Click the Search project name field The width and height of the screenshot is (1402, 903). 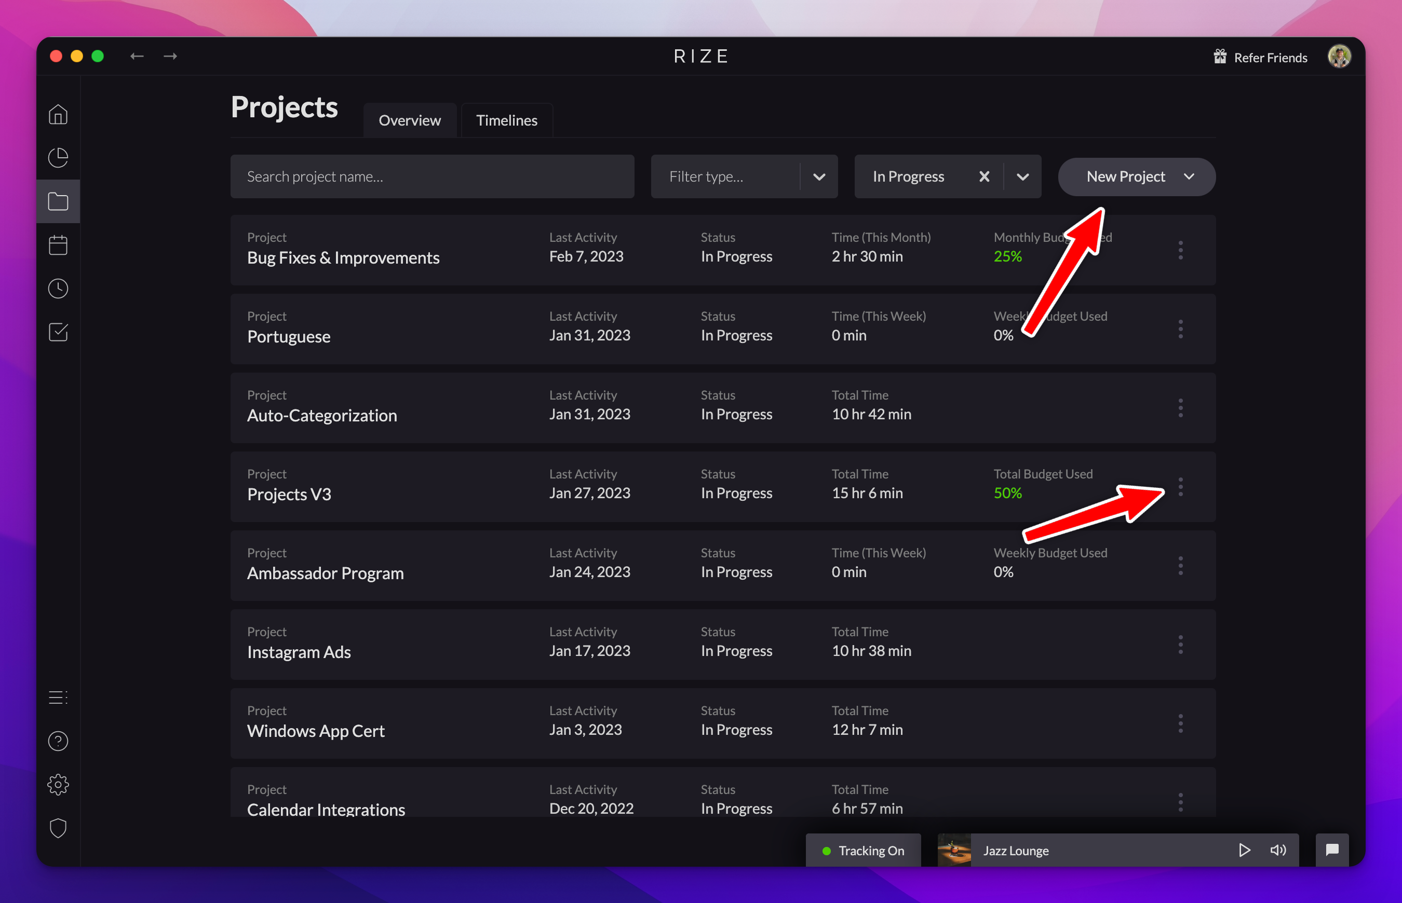click(433, 176)
